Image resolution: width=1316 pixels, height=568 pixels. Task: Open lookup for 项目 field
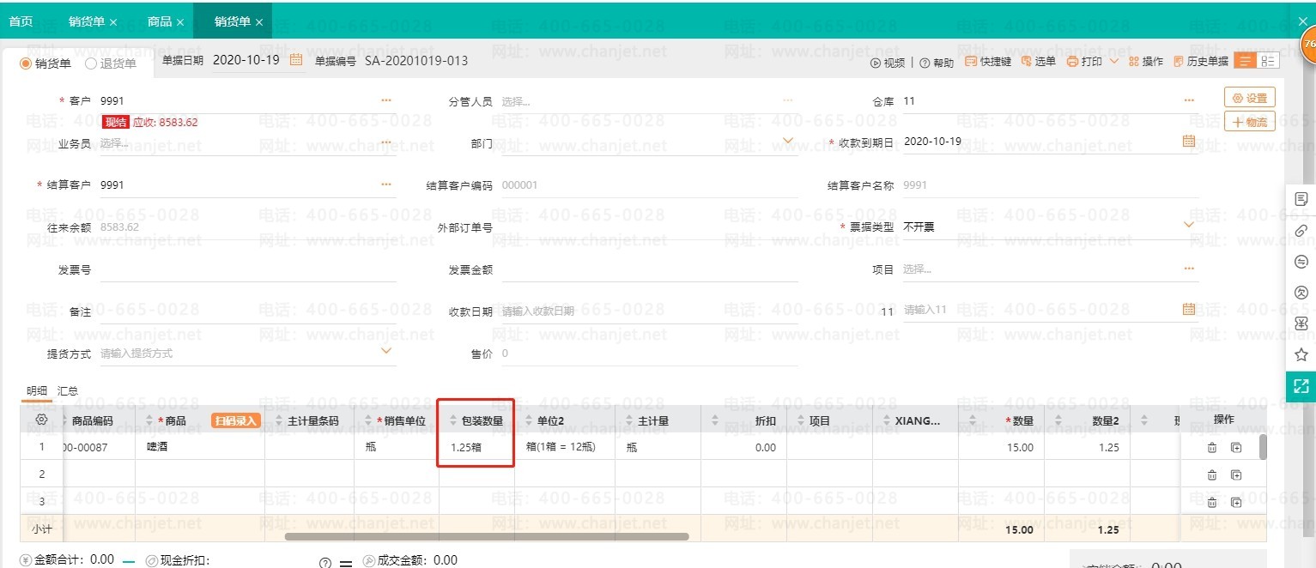[1189, 269]
